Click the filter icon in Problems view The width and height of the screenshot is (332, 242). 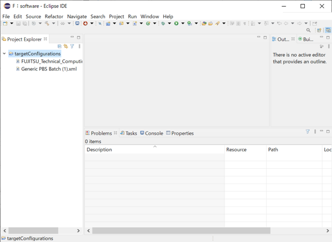308,132
